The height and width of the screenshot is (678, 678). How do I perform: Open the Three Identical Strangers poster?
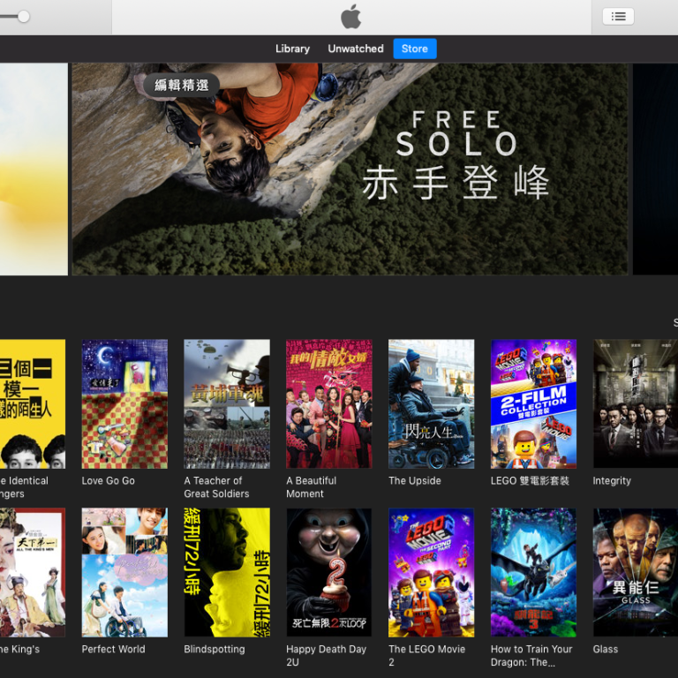point(33,403)
